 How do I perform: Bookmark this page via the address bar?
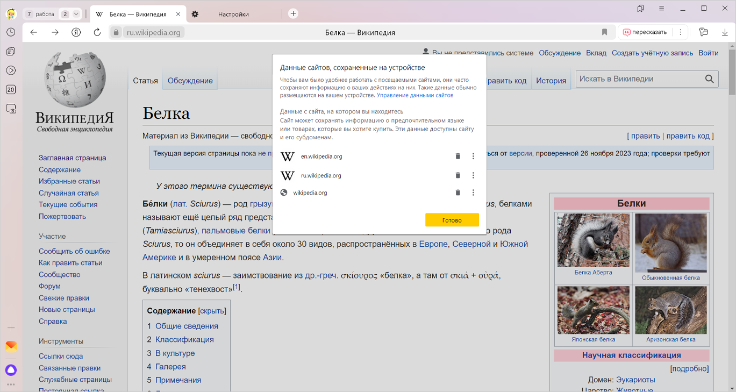click(x=604, y=32)
